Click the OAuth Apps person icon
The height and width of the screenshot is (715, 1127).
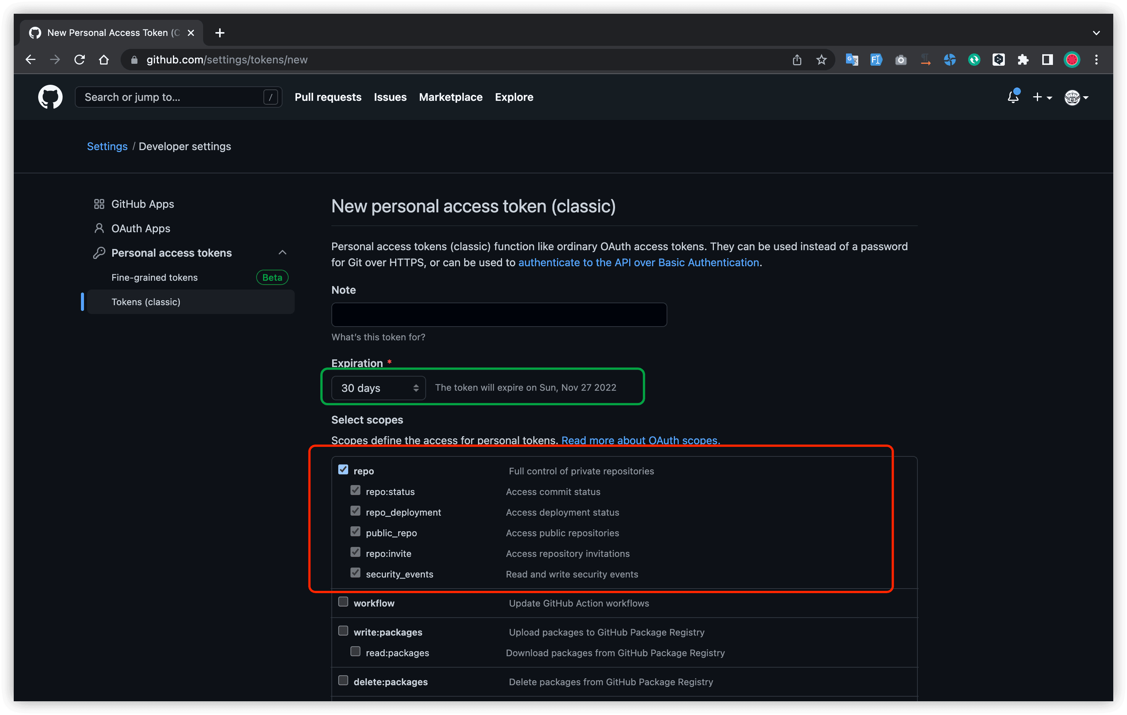(x=99, y=228)
